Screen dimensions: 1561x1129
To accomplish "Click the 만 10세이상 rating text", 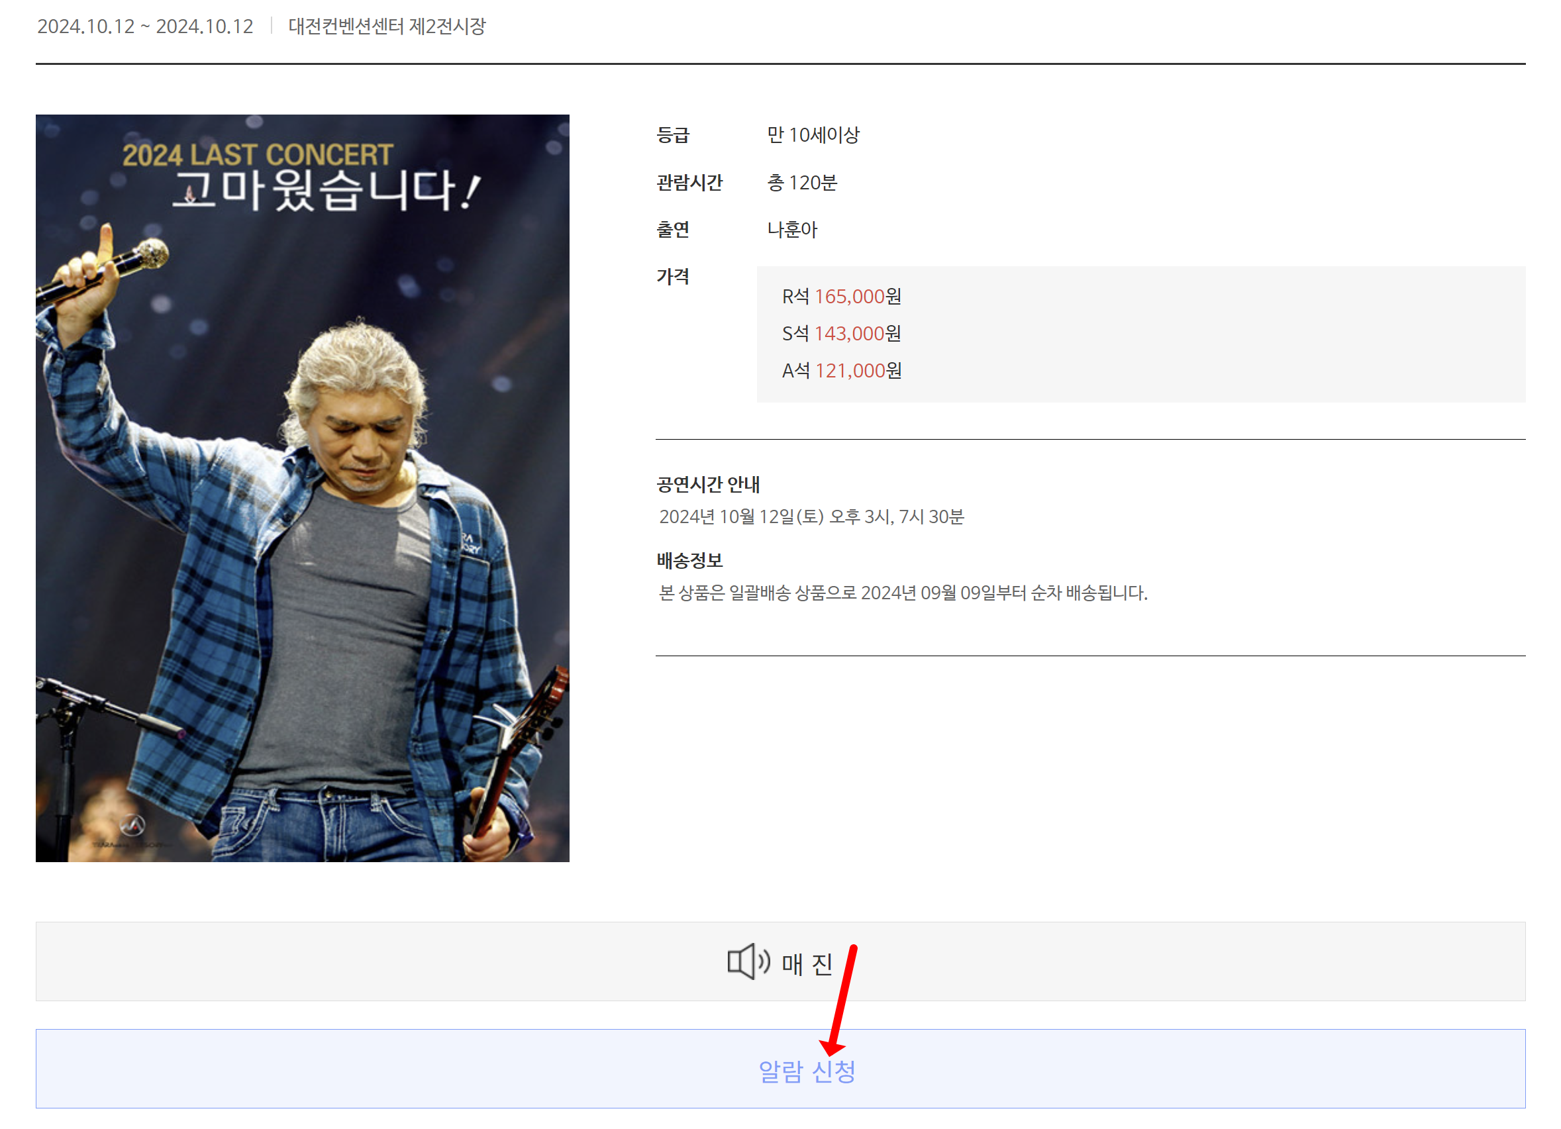I will 813,135.
